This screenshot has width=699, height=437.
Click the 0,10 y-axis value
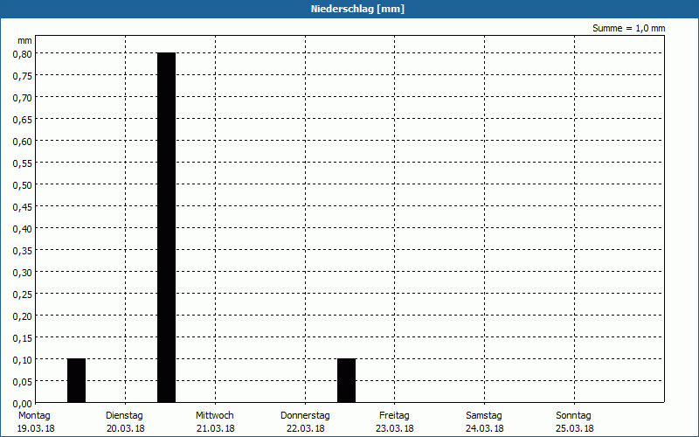click(x=23, y=360)
